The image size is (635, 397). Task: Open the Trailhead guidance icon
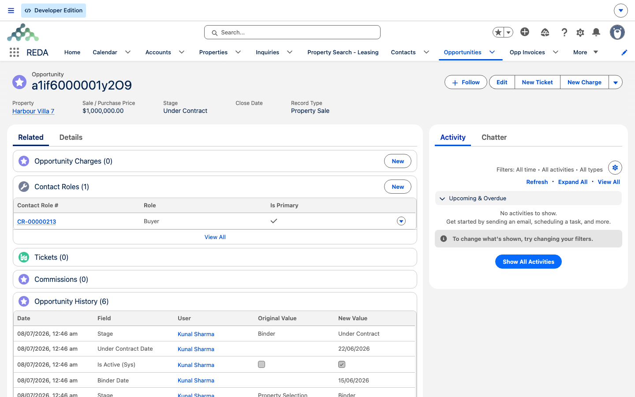(545, 32)
